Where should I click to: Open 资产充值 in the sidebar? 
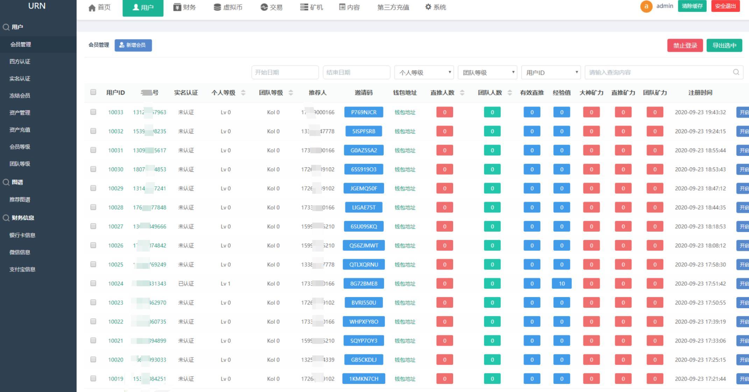[20, 130]
